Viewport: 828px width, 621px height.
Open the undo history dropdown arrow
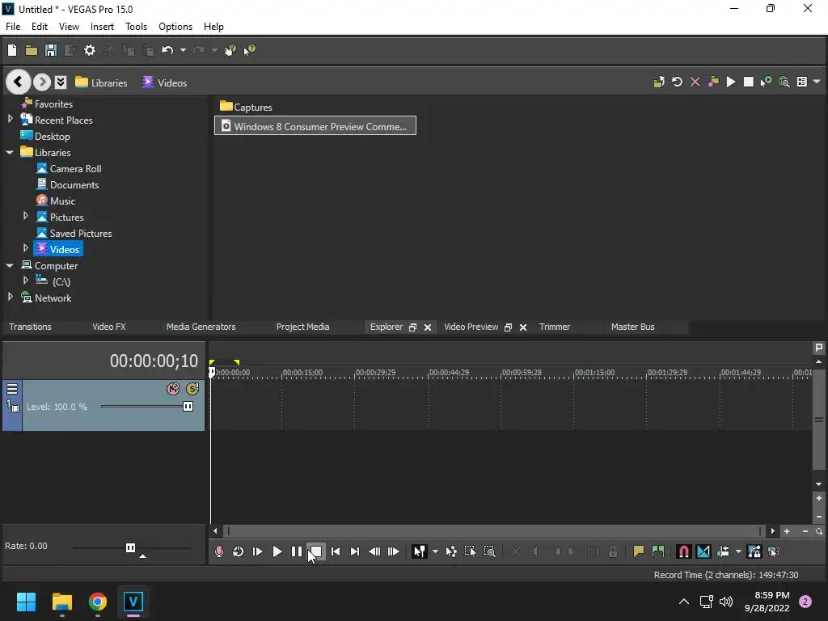pos(183,50)
